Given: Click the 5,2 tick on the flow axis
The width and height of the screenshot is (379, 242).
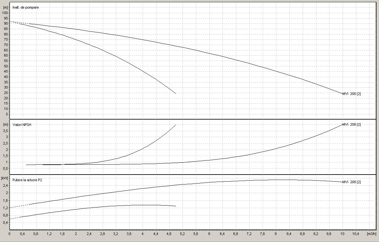Looking at the screenshot, I should (x=182, y=234).
